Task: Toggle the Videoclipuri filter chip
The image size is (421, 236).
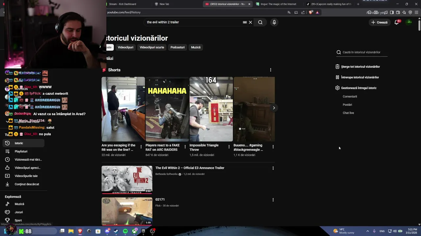Action: [x=126, y=47]
